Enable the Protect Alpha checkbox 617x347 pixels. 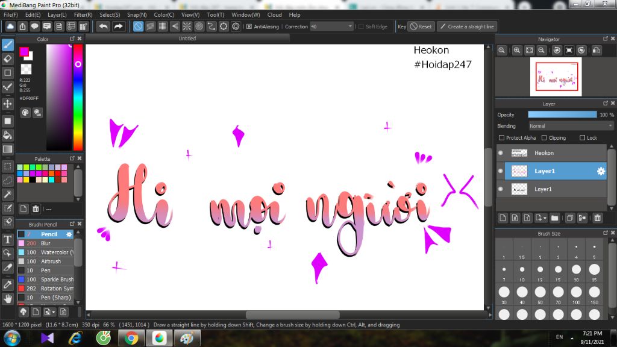click(501, 138)
